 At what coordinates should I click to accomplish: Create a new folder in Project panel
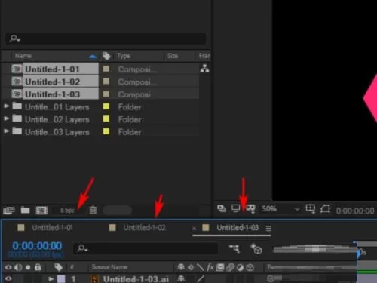tap(25, 210)
